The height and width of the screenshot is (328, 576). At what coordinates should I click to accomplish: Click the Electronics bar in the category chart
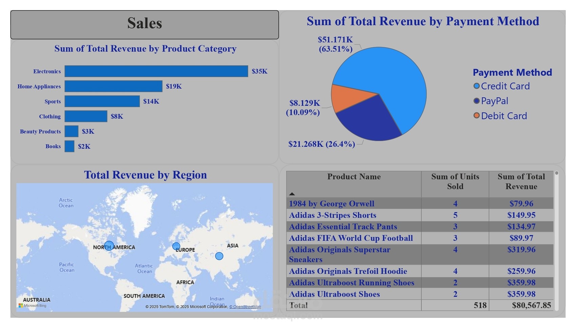click(156, 71)
